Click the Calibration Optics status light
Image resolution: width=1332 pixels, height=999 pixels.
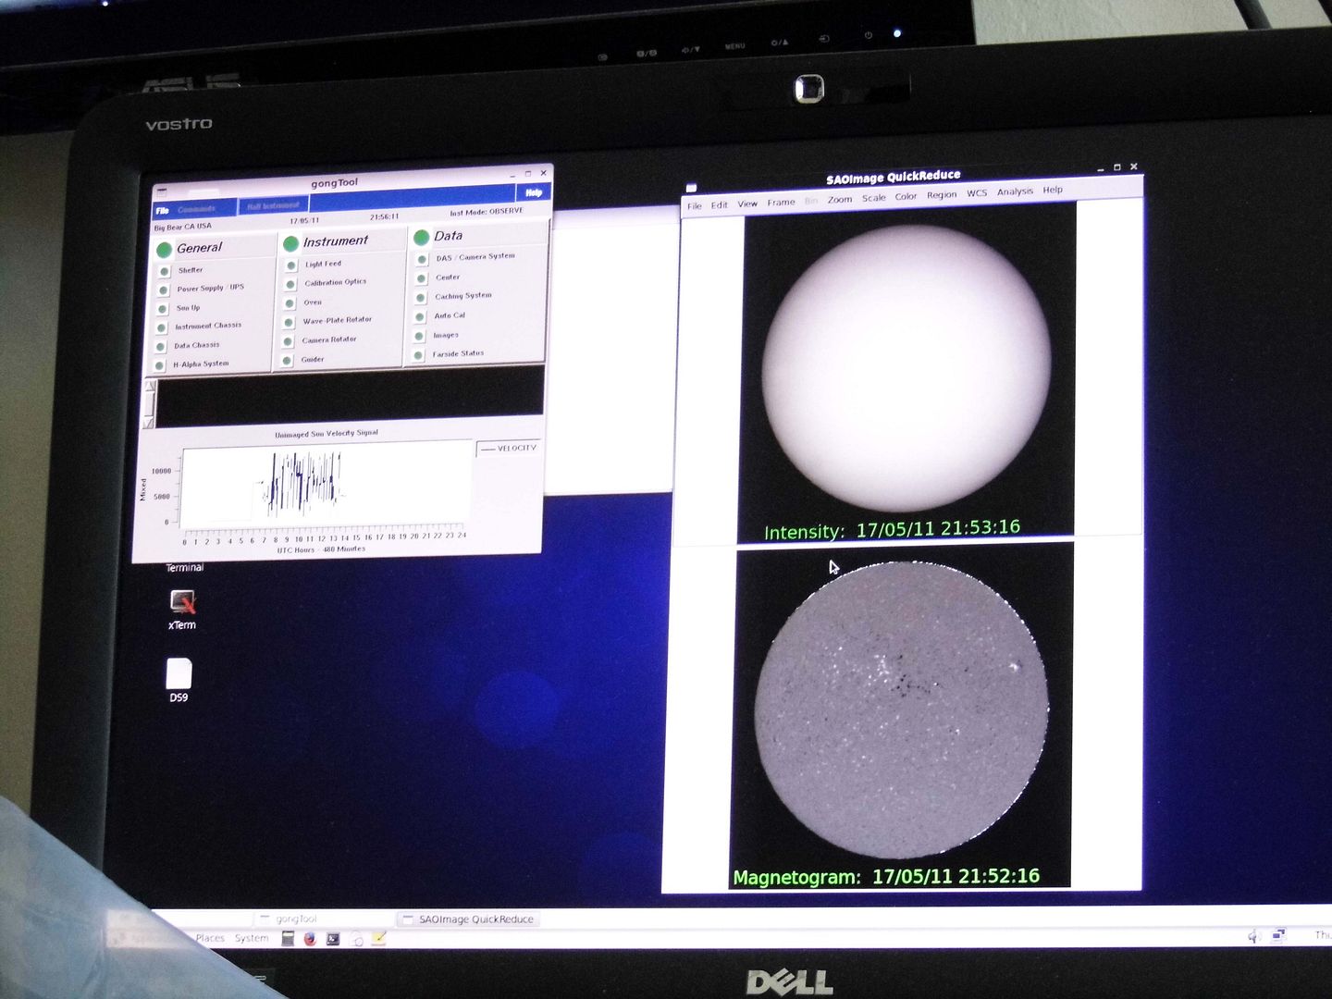click(x=290, y=284)
